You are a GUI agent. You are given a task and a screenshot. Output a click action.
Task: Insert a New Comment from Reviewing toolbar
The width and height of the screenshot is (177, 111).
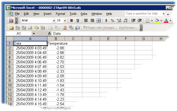point(11,28)
